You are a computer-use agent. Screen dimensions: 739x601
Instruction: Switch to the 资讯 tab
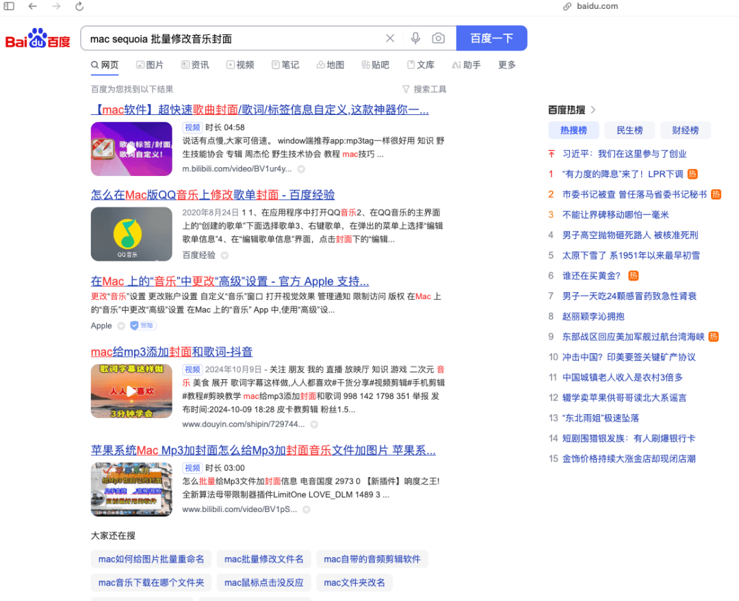[x=195, y=65]
